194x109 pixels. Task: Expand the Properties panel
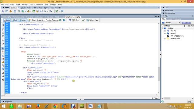4,102
